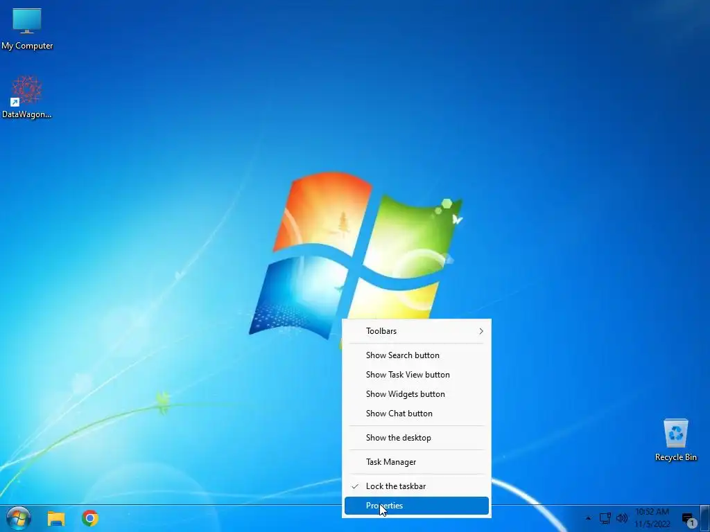Expand the Toolbars submenu
710x532 pixels.
[x=417, y=331]
